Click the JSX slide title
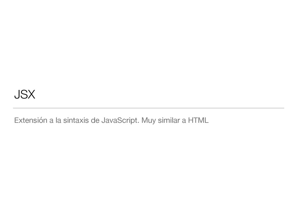Screen dimensions: 297x222 25,94
